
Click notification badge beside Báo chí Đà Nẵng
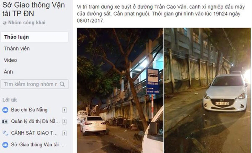64,110
